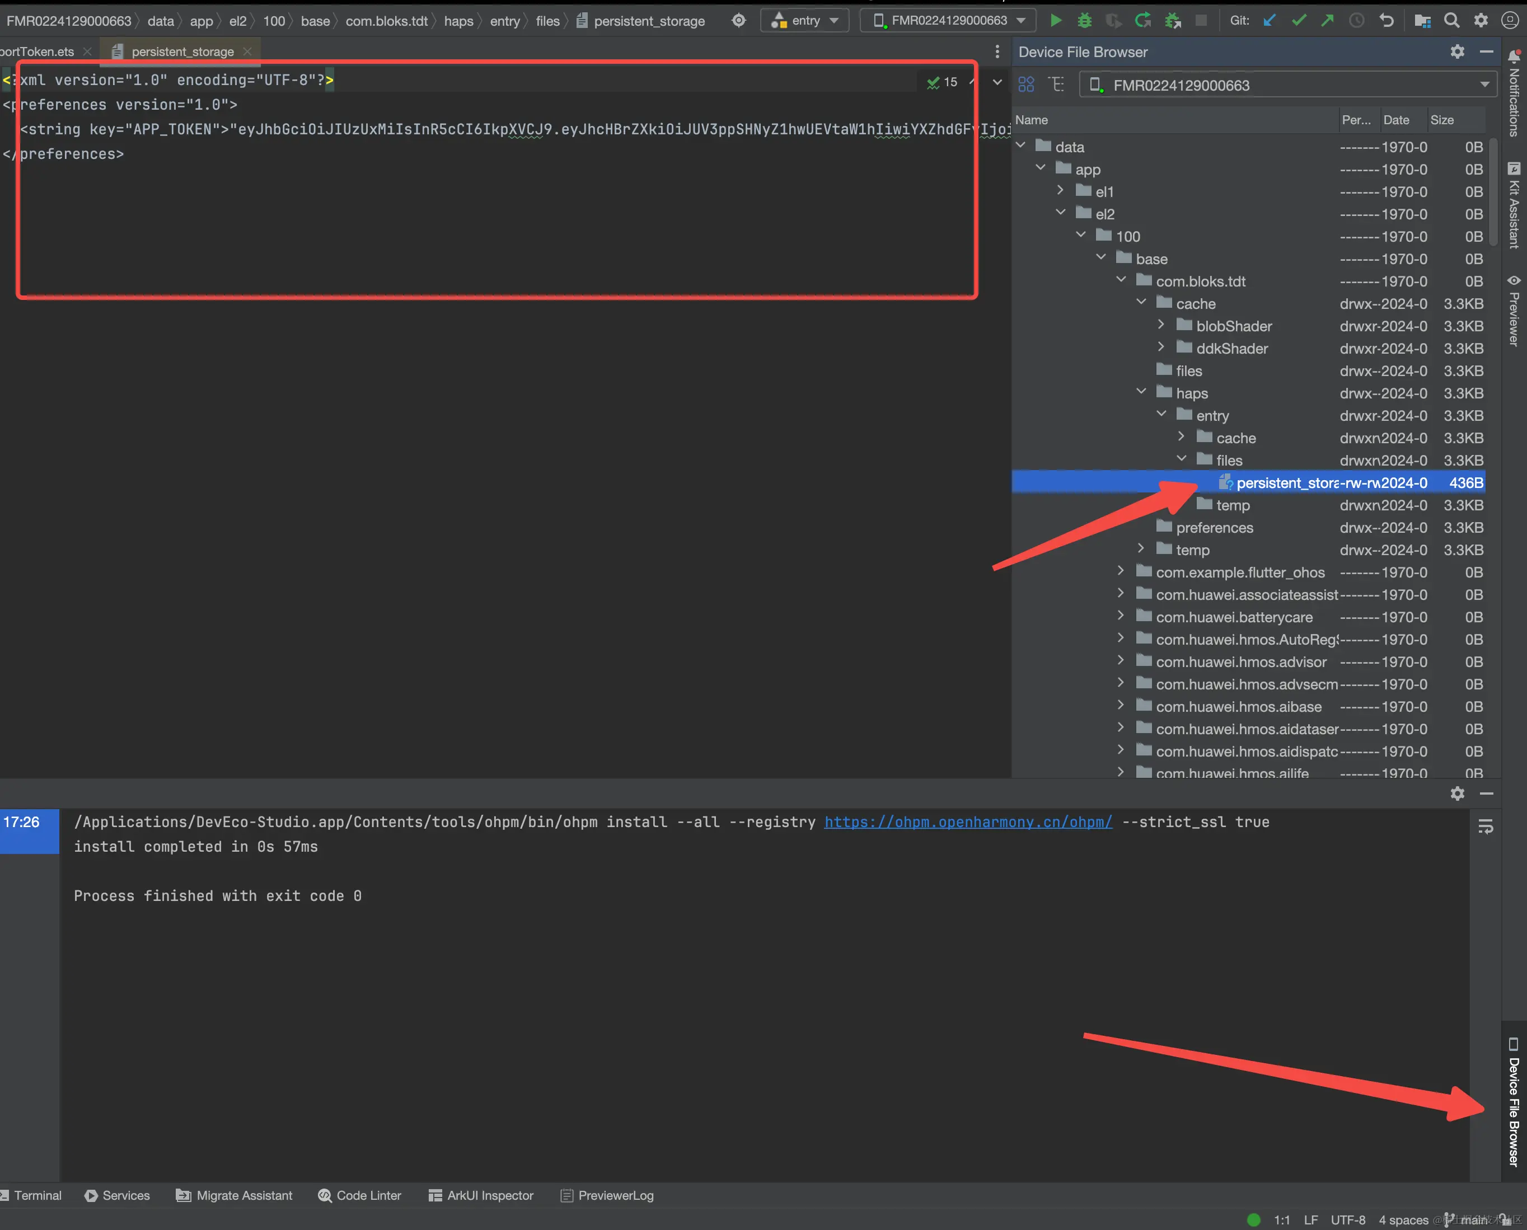Open the ohpm.openharmony.cn registry link
This screenshot has height=1230, width=1527.
[968, 822]
